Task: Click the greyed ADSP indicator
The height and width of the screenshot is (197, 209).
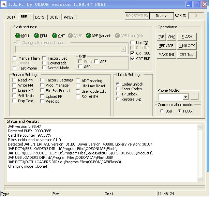Action: [70, 36]
